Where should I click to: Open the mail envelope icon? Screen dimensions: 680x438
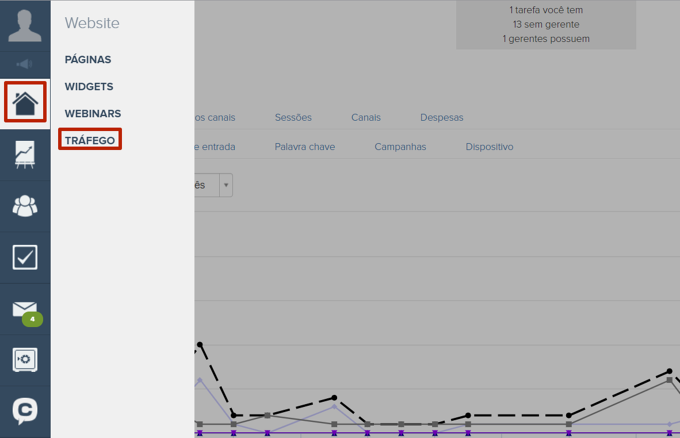tap(25, 309)
